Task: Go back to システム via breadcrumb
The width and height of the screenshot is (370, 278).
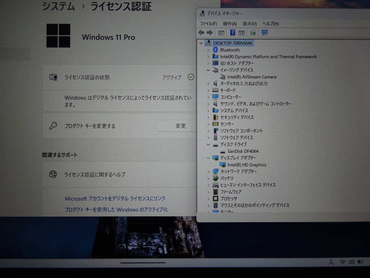Action: (x=59, y=6)
